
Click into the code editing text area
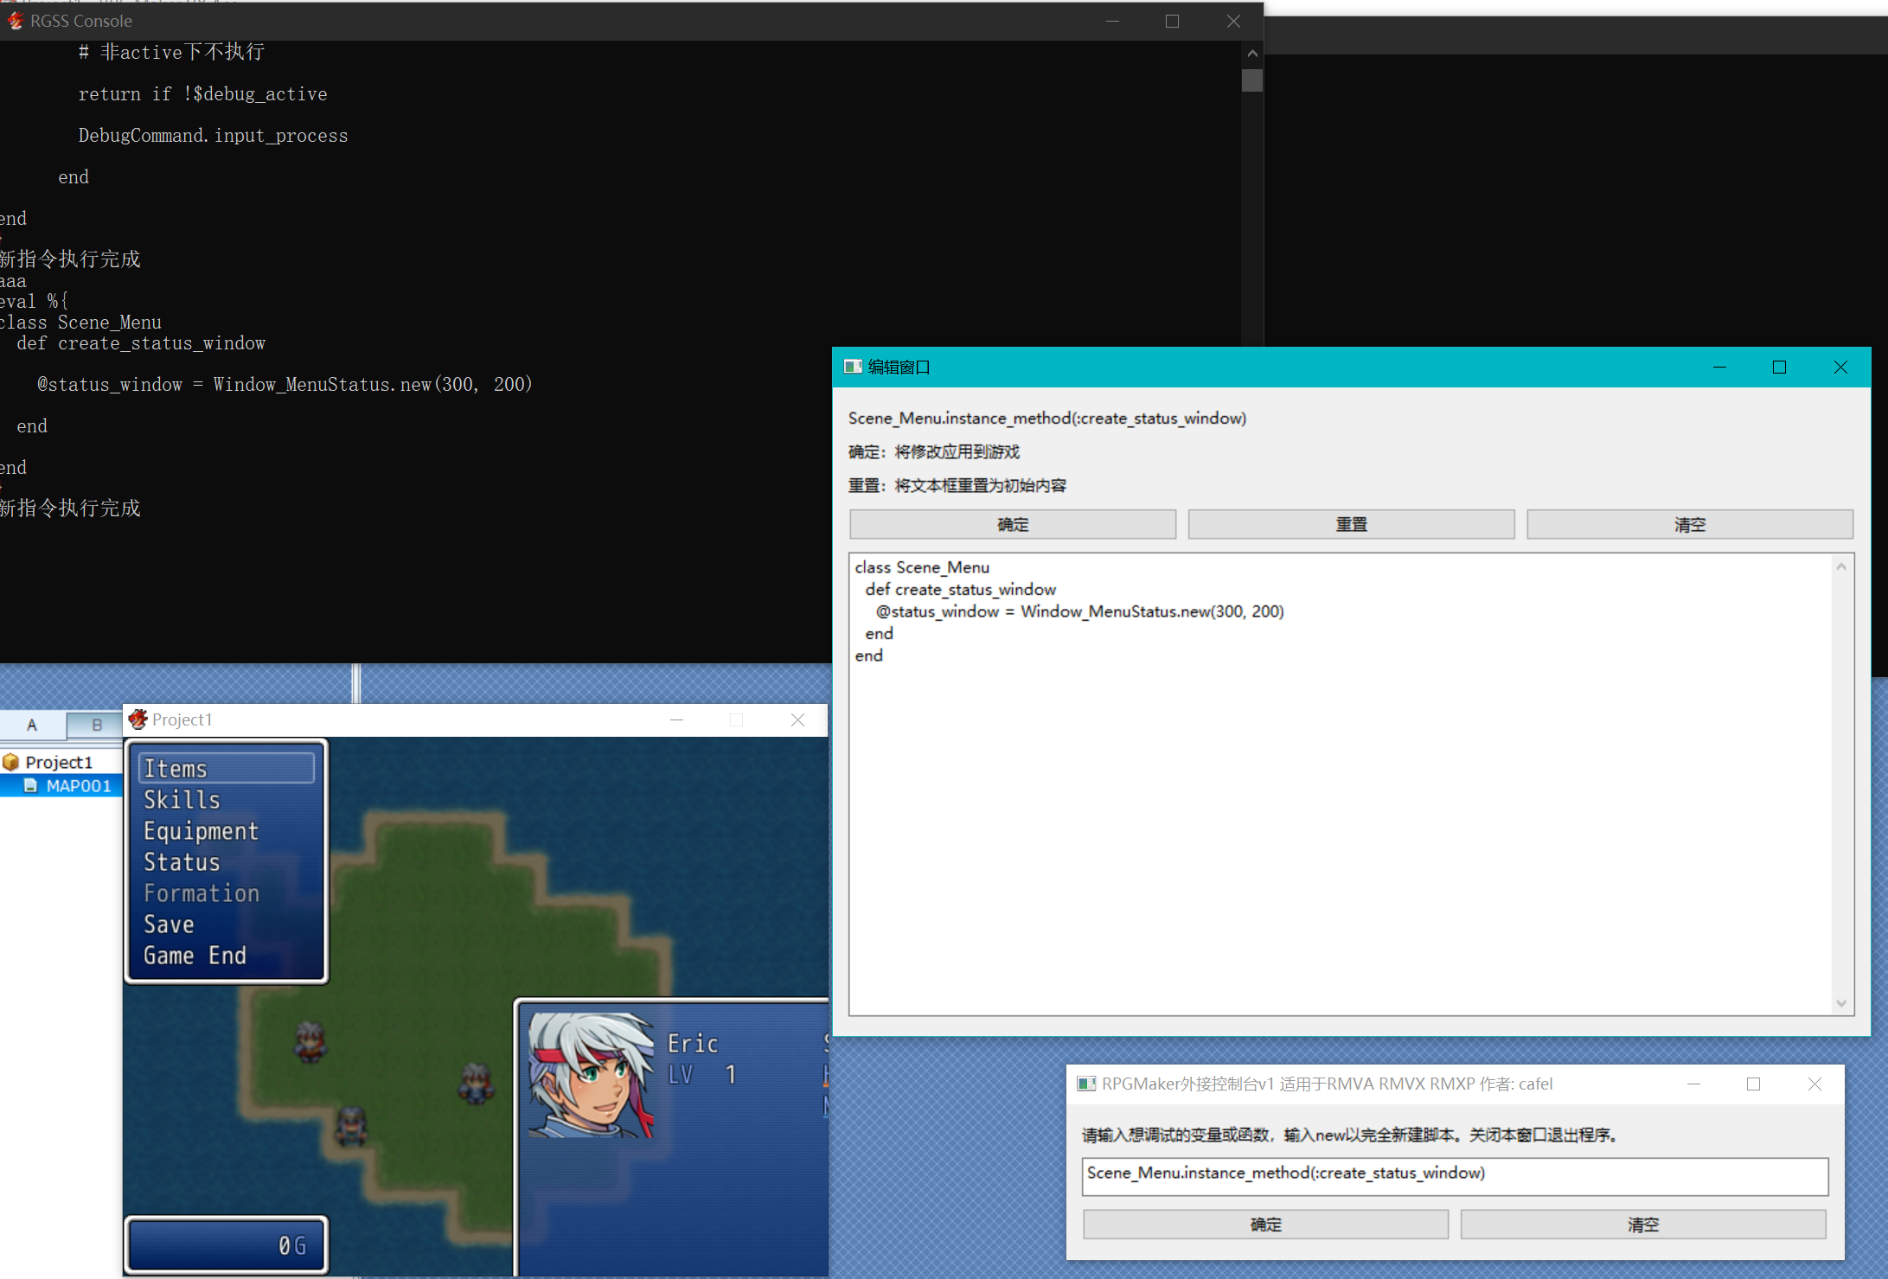click(x=1341, y=784)
